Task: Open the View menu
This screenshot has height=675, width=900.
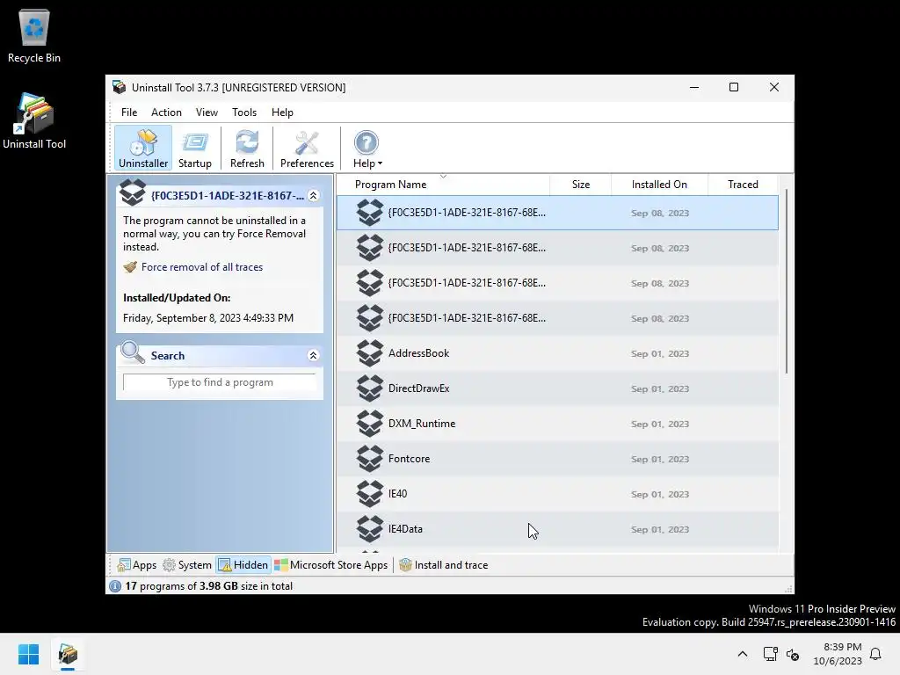Action: pos(207,112)
